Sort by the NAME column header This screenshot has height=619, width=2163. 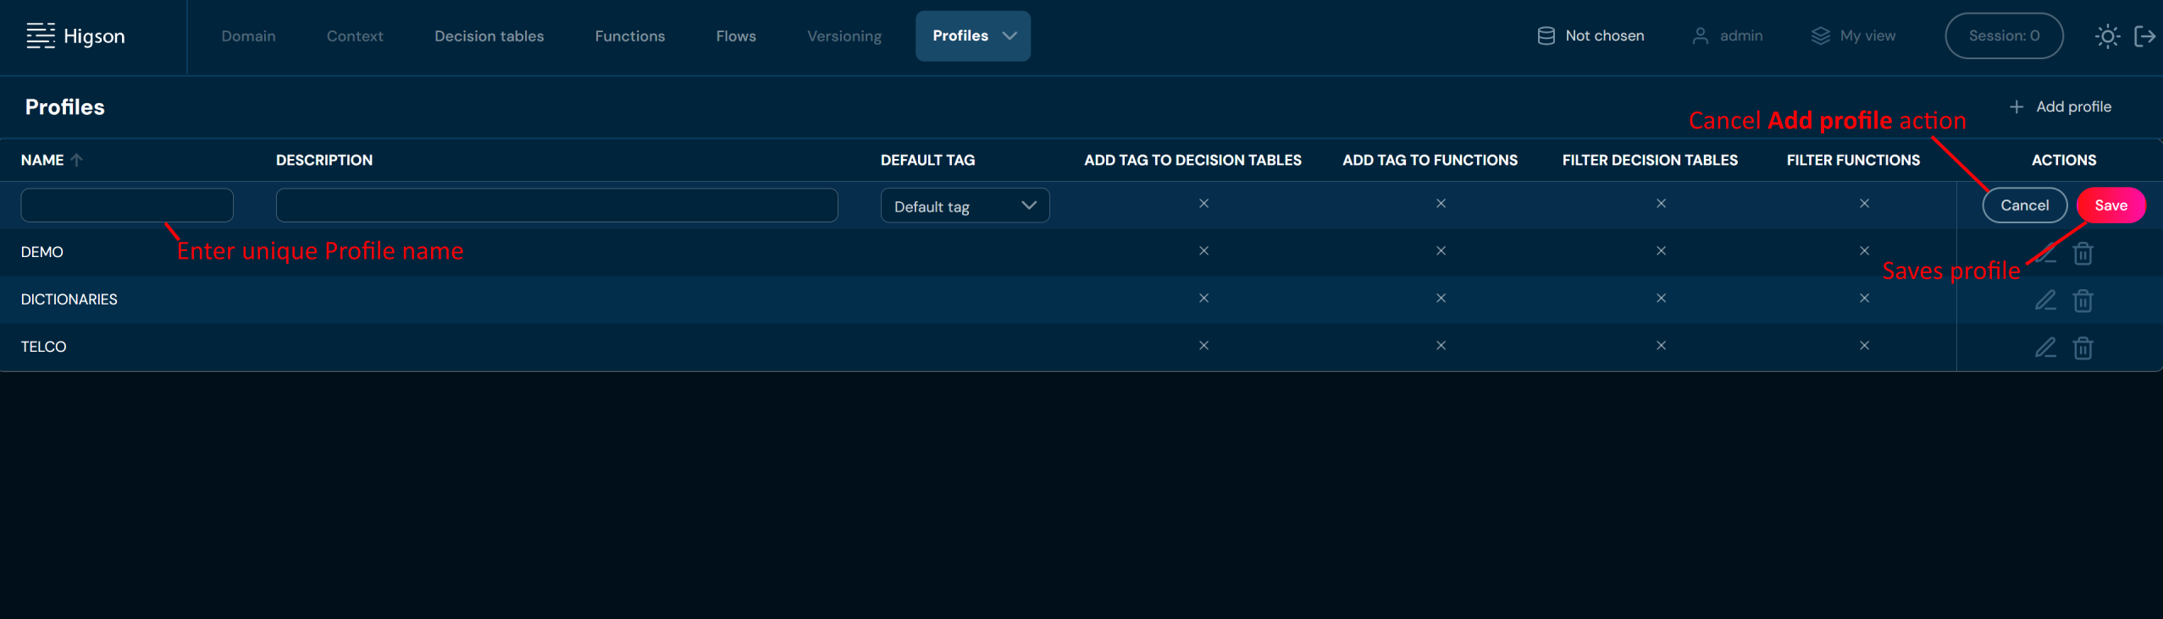tap(42, 160)
